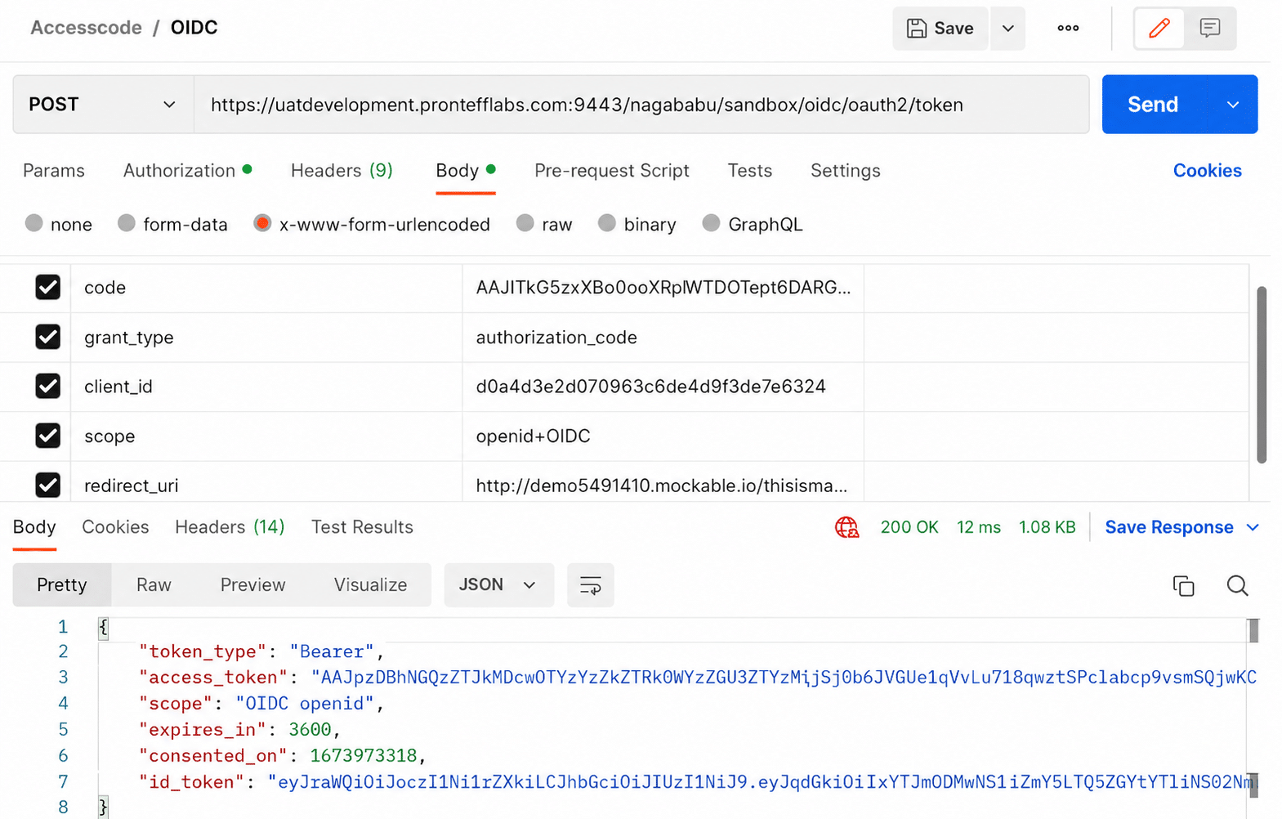Click the authorization_code value cell

[x=663, y=338]
